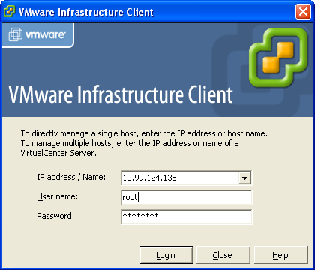The width and height of the screenshot is (315, 270).
Task: Click the Close button beside Login
Action: point(223,255)
